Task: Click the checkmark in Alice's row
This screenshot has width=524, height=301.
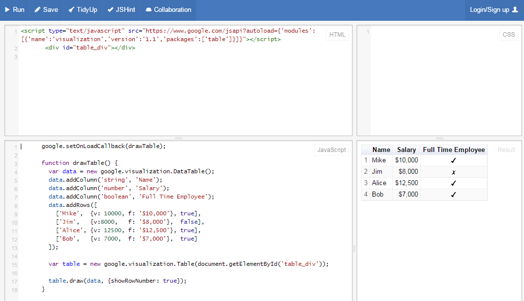Action: 454,183
